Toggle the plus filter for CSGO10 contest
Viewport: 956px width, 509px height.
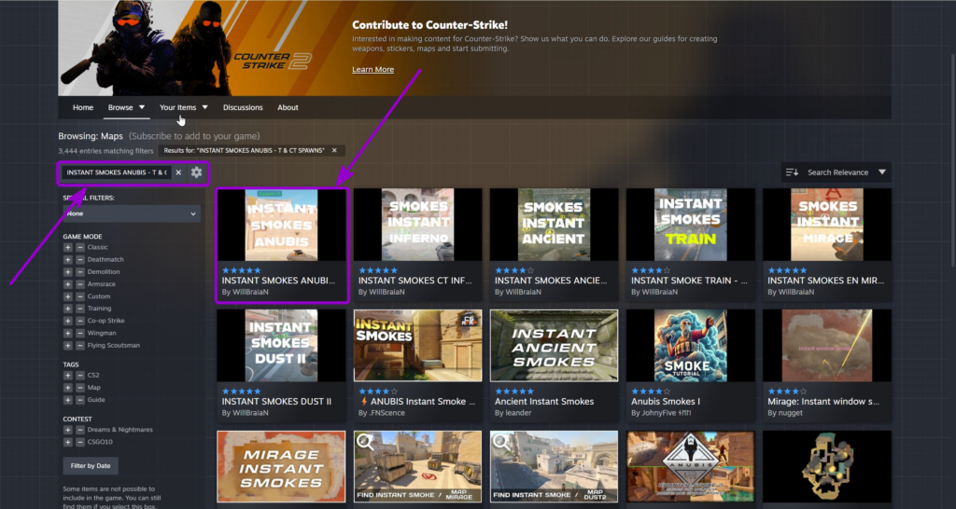pos(67,442)
